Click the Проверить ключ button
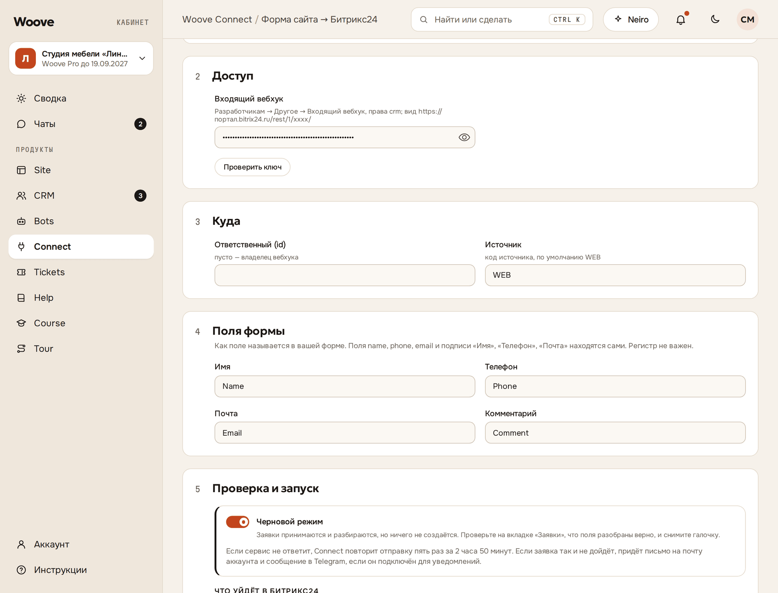The image size is (778, 593). (x=253, y=167)
